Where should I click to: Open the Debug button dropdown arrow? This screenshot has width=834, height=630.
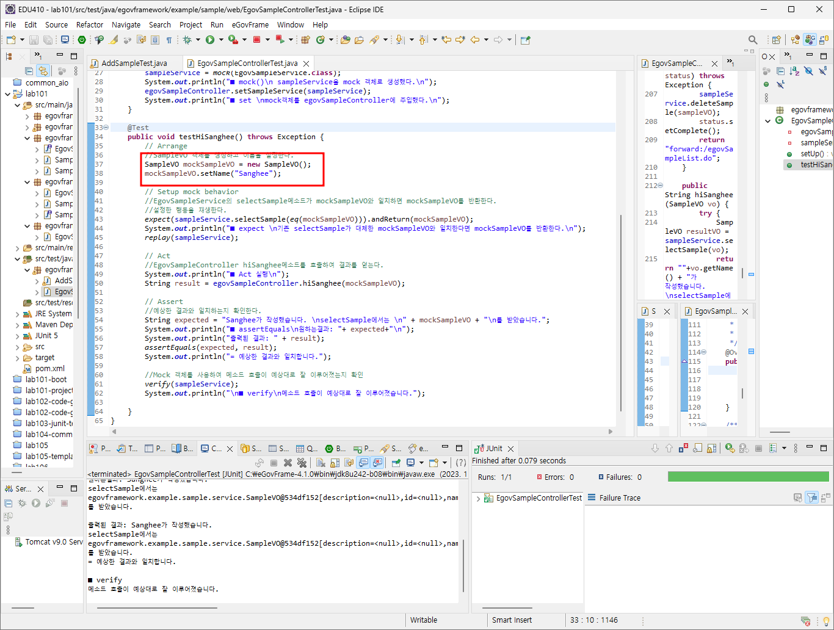(x=197, y=40)
